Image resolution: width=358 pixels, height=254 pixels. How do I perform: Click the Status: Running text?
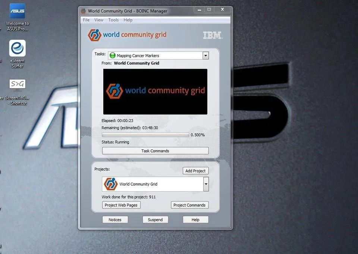point(115,142)
